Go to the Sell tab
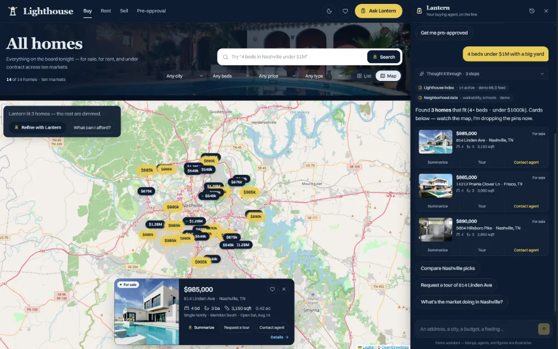558x349 pixels. 124,11
